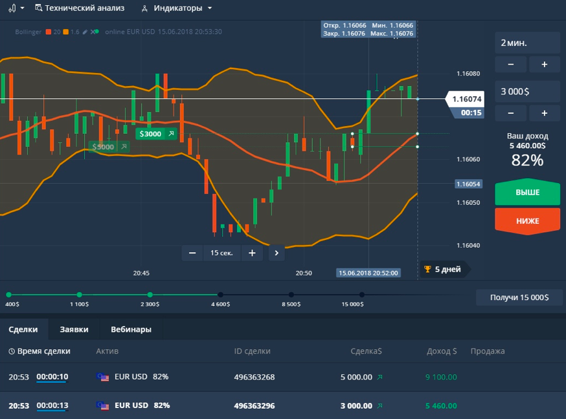Decrease trade amount with minus button

coord(510,113)
